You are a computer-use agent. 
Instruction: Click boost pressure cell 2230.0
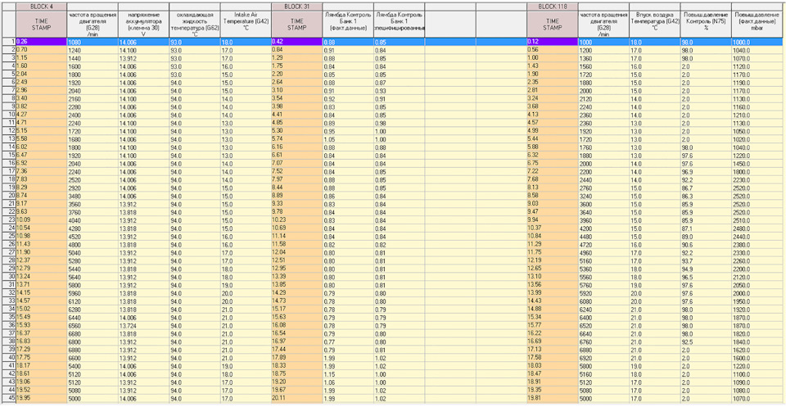coord(758,179)
